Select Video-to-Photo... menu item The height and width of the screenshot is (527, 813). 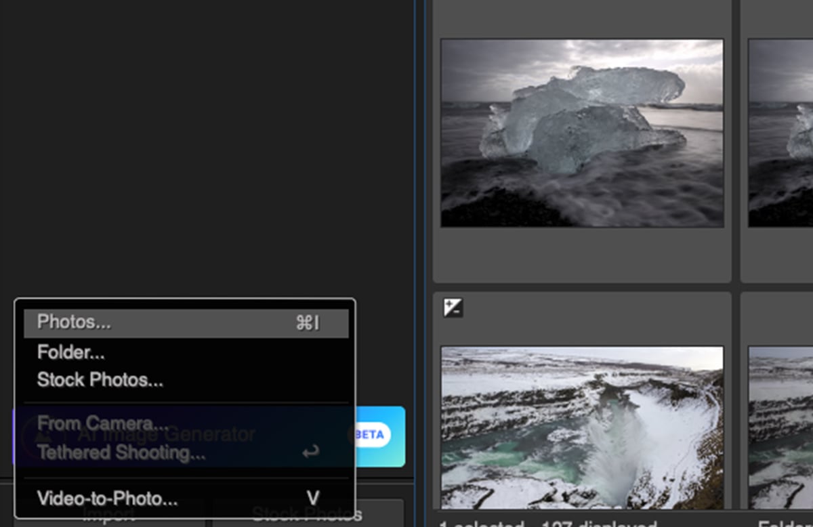tap(108, 499)
